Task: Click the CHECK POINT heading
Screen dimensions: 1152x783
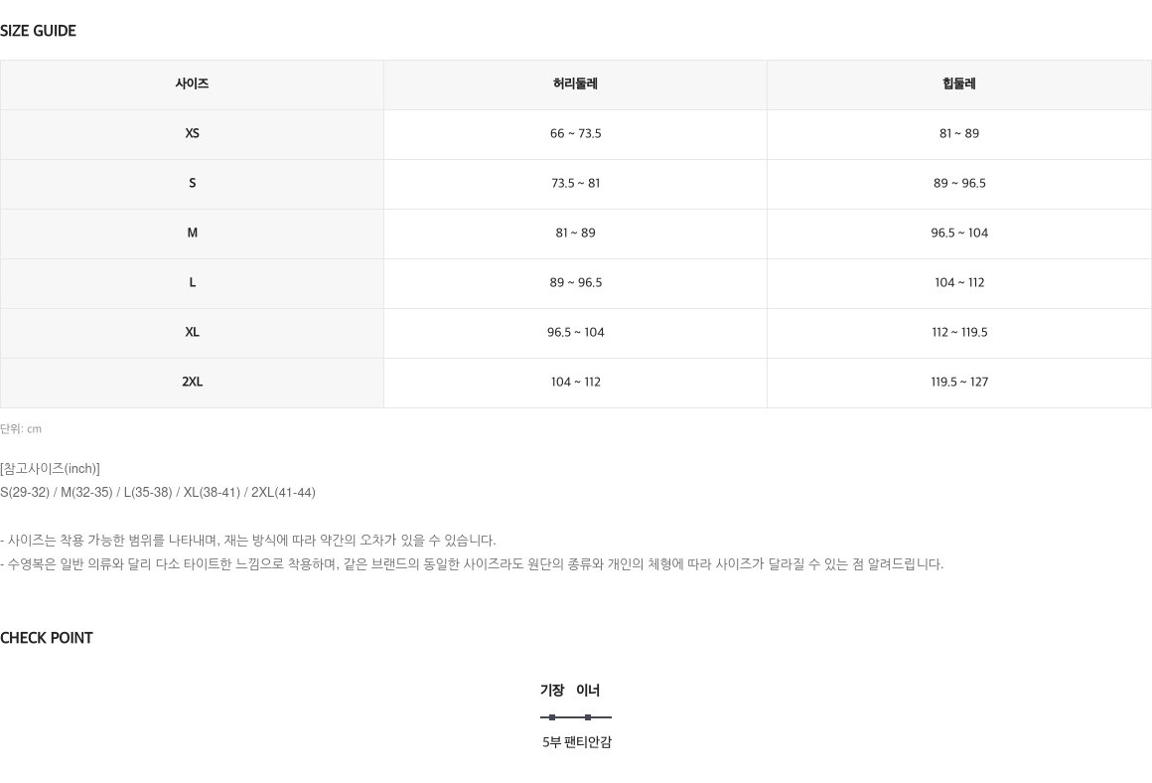Action: tap(47, 638)
